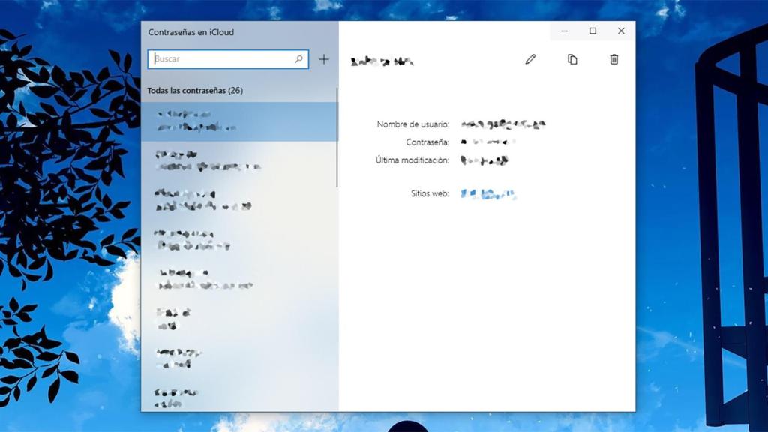Select the fourth password entry in the list
The image size is (768, 432).
225,240
